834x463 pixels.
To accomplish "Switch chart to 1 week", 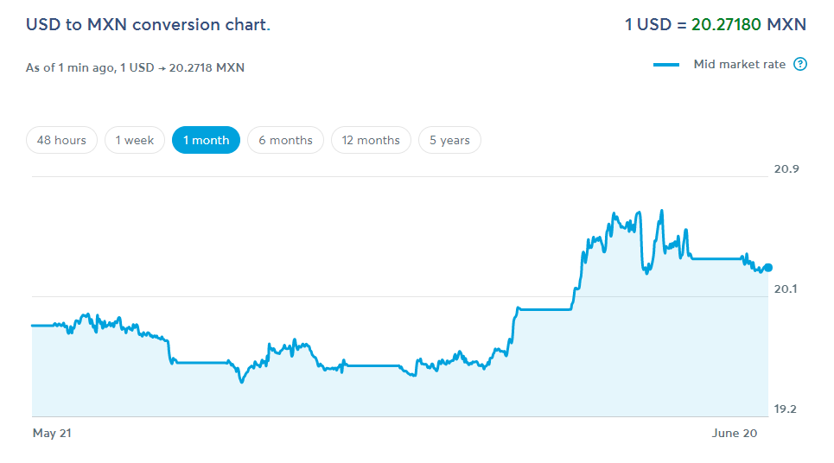I will click(x=135, y=140).
